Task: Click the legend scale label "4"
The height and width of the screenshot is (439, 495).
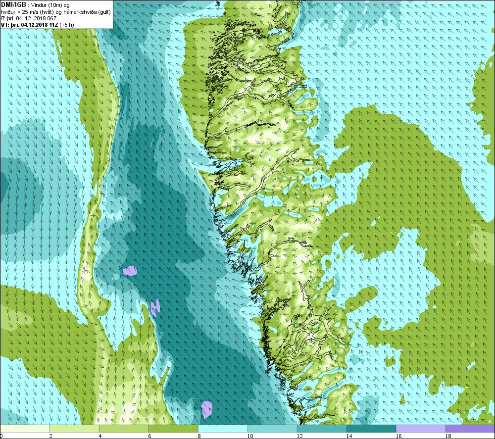Action: click(100, 436)
